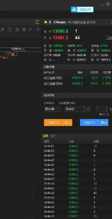Click the 时间 column header in tick list
The width and height of the screenshot is (112, 219).
tap(46, 141)
